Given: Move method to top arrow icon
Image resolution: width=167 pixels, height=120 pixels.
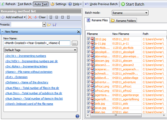Looking at the screenshot, I should 51,17.
